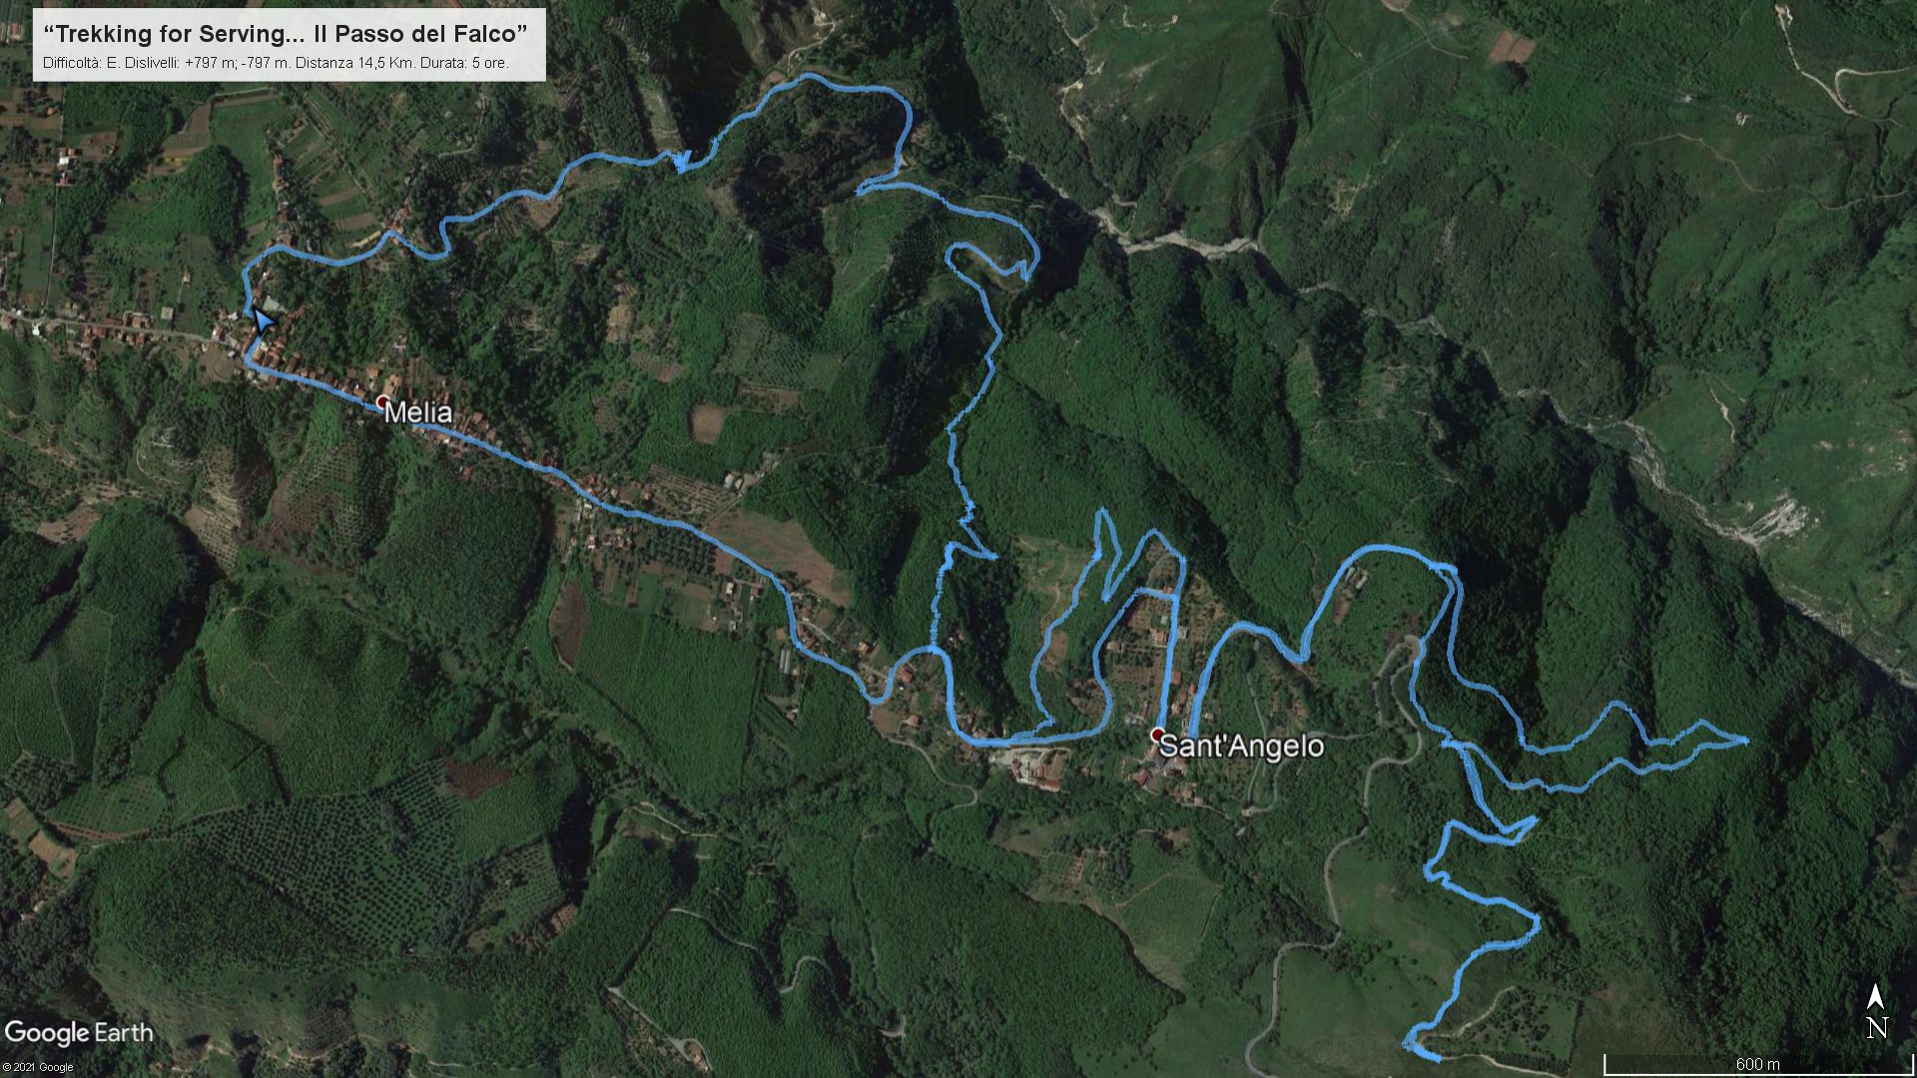
Task: Select the Melia place label
Action: (418, 413)
